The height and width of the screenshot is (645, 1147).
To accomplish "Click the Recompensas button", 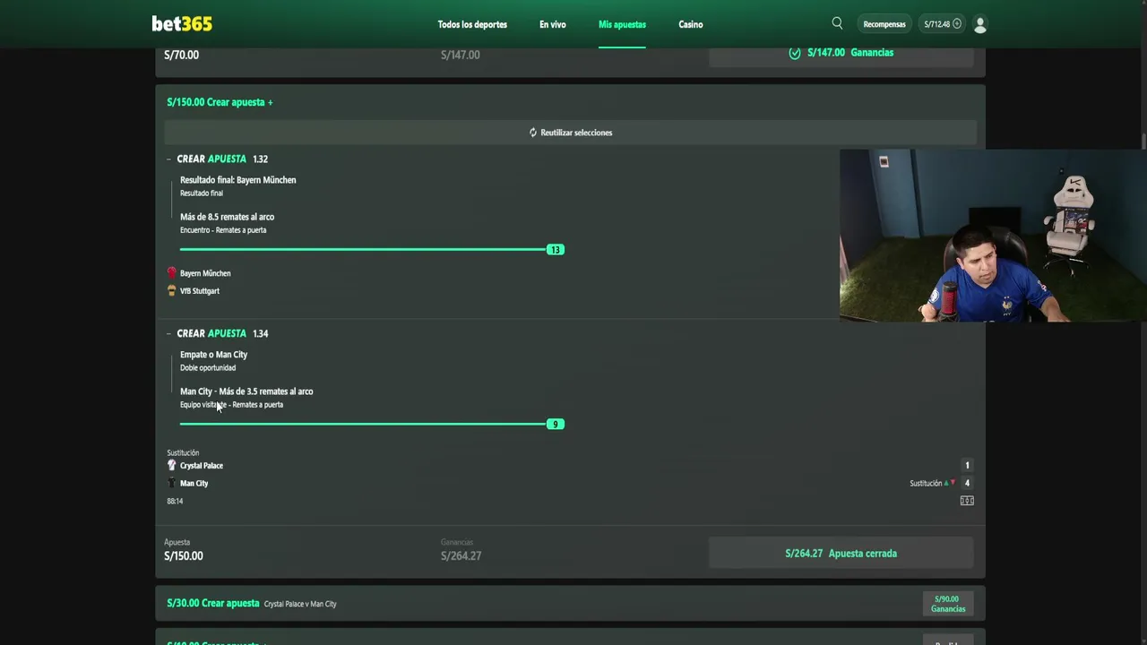I will coord(884,24).
